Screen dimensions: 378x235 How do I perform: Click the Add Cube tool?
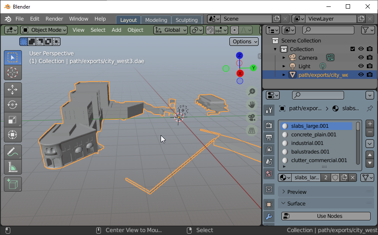click(13, 184)
